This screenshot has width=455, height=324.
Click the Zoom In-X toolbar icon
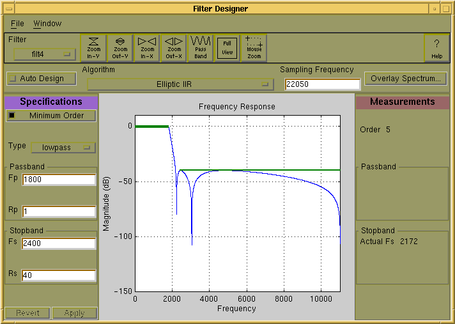[147, 48]
